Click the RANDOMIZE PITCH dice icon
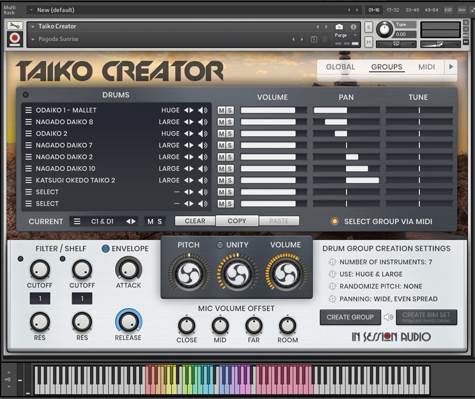 click(332, 286)
